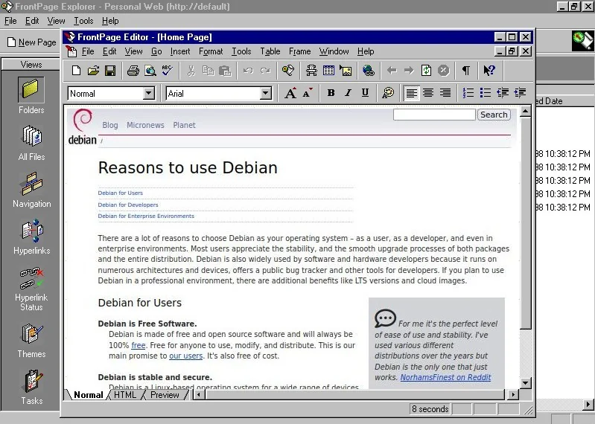Open the Normal style dropdown

coord(149,94)
